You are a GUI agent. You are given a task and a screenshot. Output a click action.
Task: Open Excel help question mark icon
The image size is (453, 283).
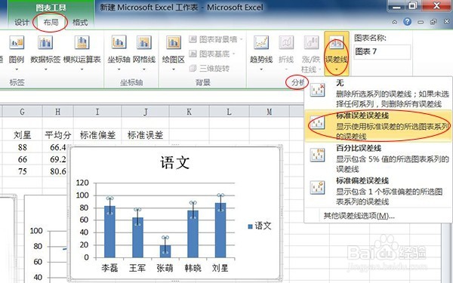tap(408, 22)
